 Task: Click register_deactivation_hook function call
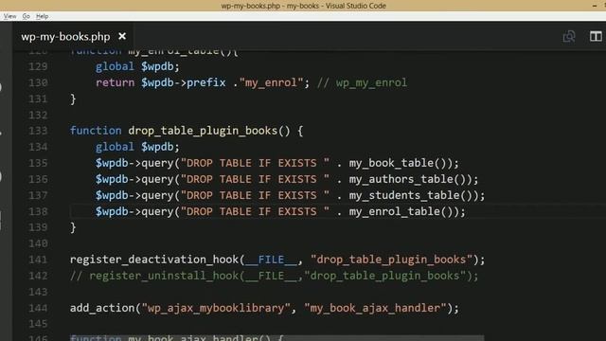point(154,260)
